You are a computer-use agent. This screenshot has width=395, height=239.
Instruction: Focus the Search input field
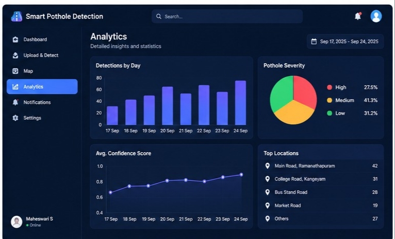tap(227, 16)
